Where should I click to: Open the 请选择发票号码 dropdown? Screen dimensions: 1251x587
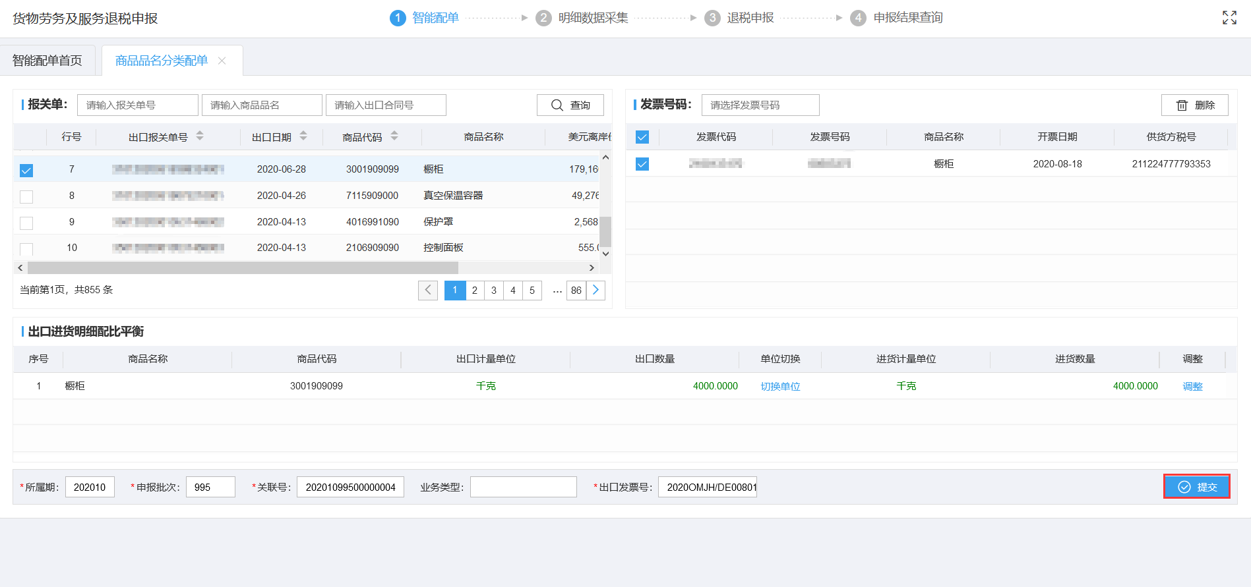[760, 105]
